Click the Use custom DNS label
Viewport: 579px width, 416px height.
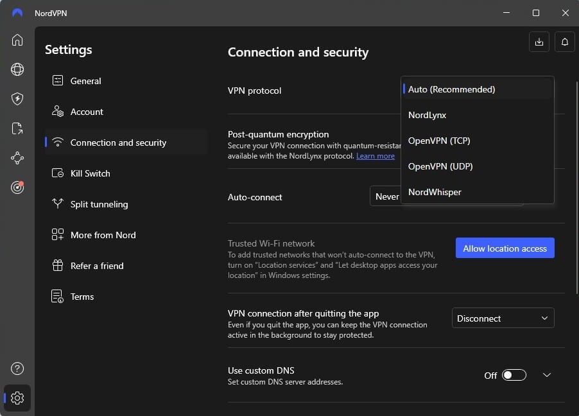coord(261,370)
